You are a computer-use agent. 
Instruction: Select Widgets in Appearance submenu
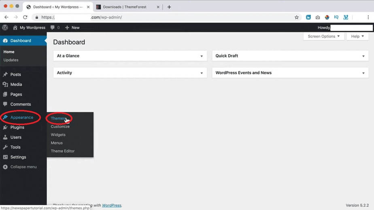pyautogui.click(x=58, y=135)
